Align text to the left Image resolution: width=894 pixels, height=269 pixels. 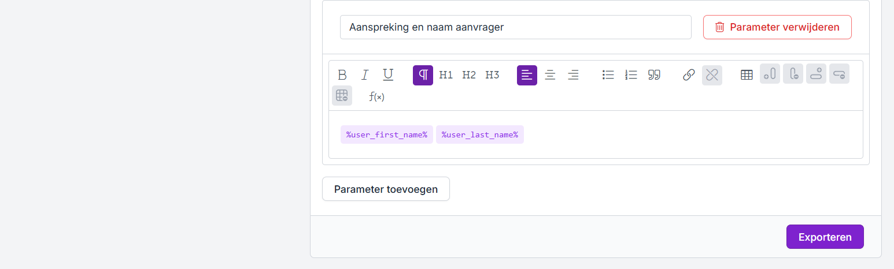[x=527, y=75]
